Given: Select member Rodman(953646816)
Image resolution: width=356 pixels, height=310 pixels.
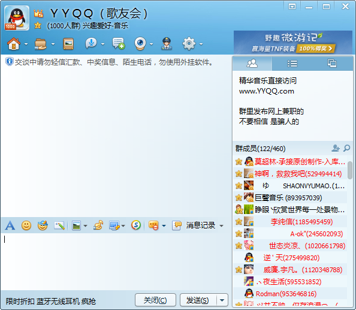Looking at the screenshot, I should coord(290,294).
